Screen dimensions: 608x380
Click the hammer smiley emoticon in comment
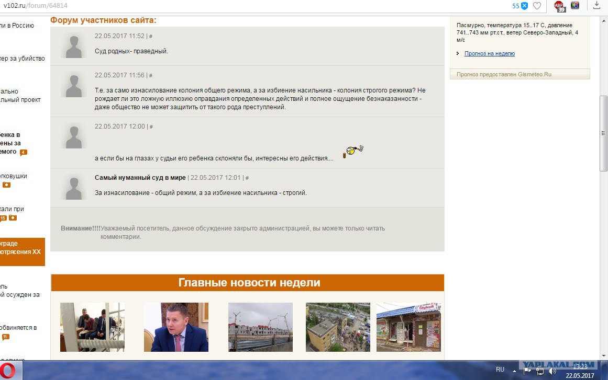[x=353, y=151]
